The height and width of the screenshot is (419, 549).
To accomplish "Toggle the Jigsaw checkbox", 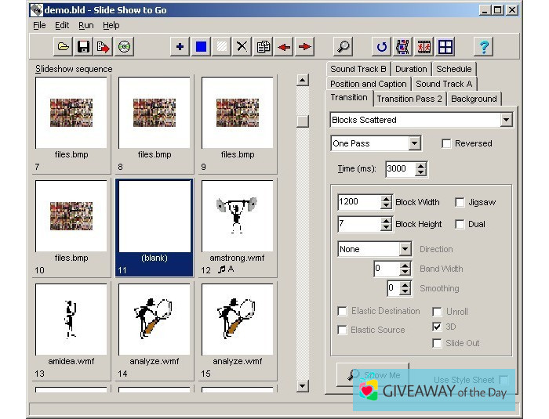I will point(460,202).
